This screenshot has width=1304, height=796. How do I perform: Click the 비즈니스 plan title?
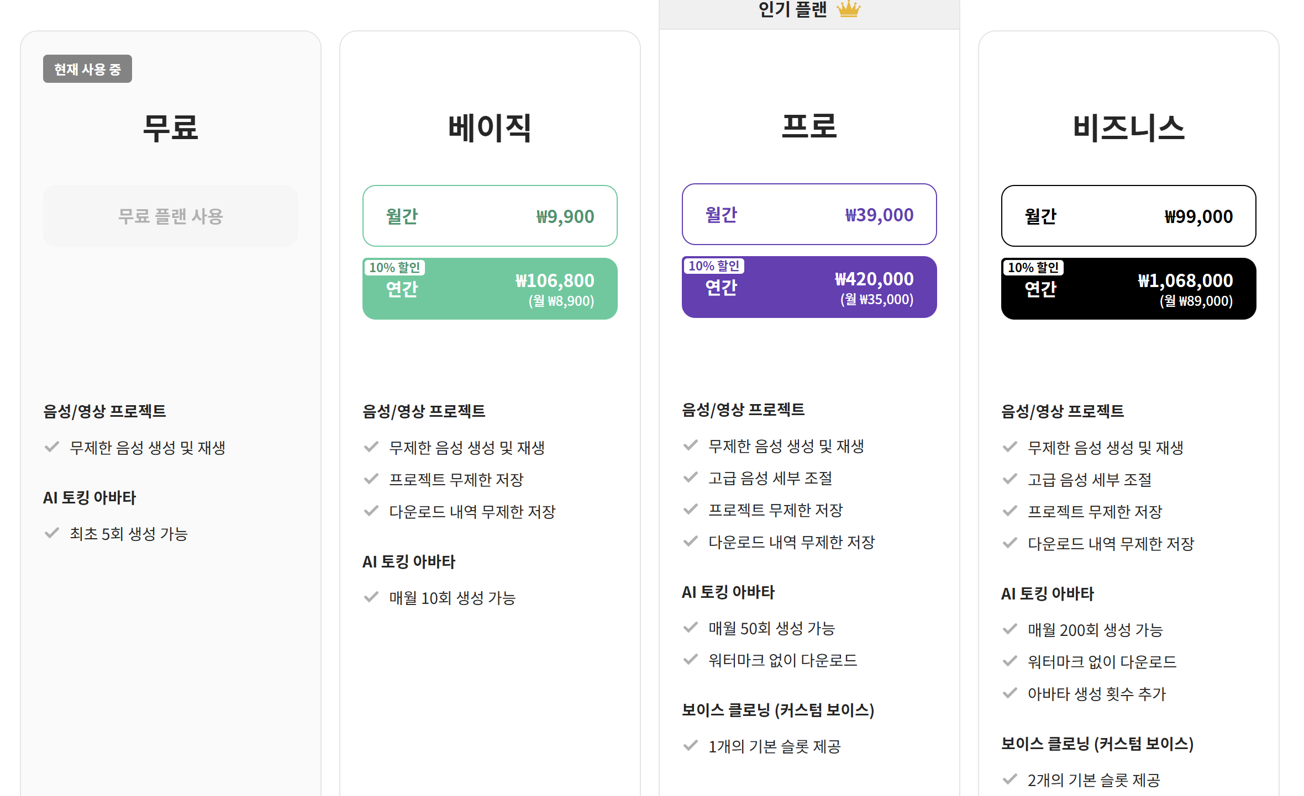click(1129, 128)
